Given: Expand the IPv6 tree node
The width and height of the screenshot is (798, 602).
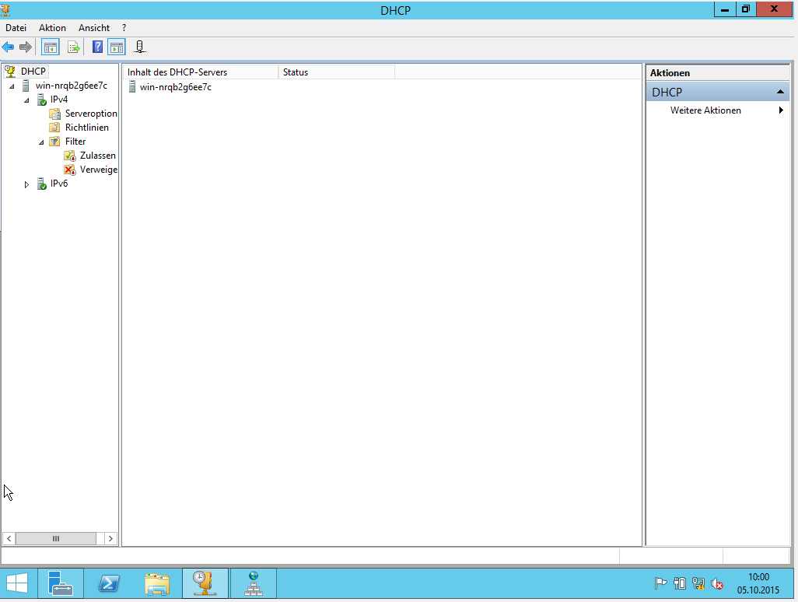Looking at the screenshot, I should 26,184.
